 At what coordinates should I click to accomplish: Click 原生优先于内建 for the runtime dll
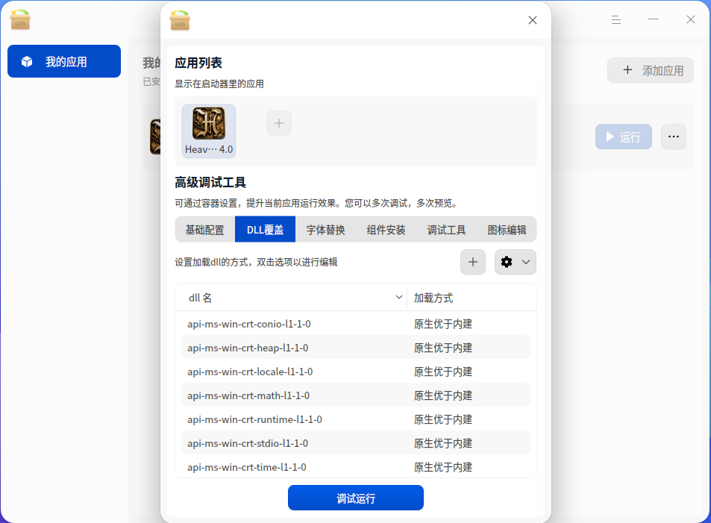pos(443,419)
